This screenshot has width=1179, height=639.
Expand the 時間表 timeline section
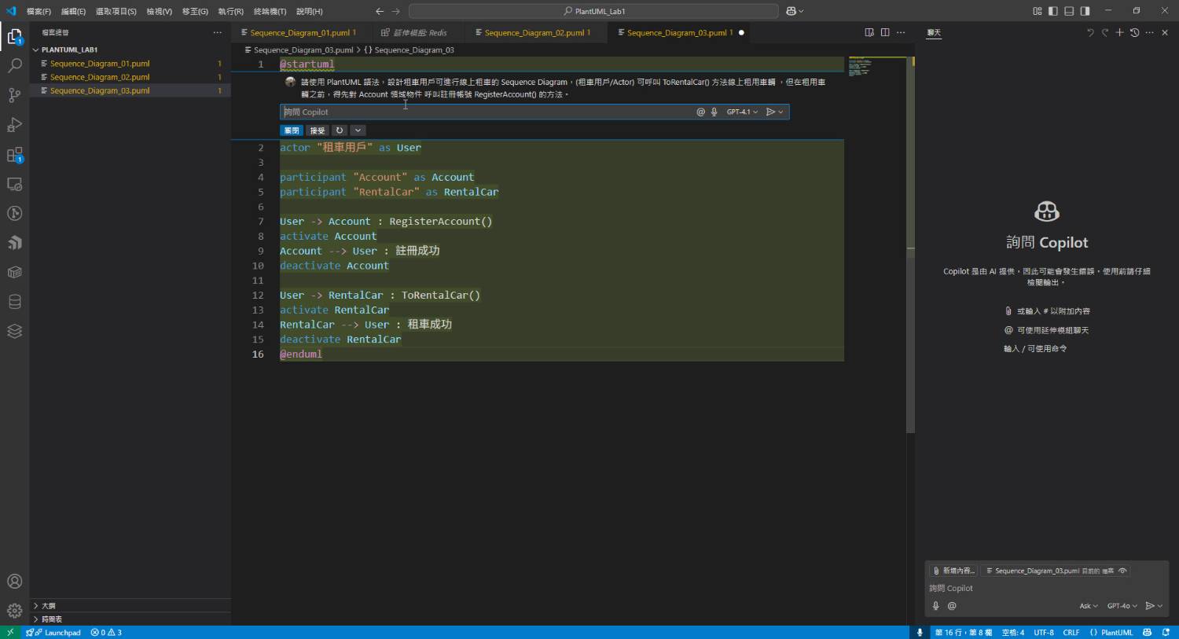(x=130, y=619)
